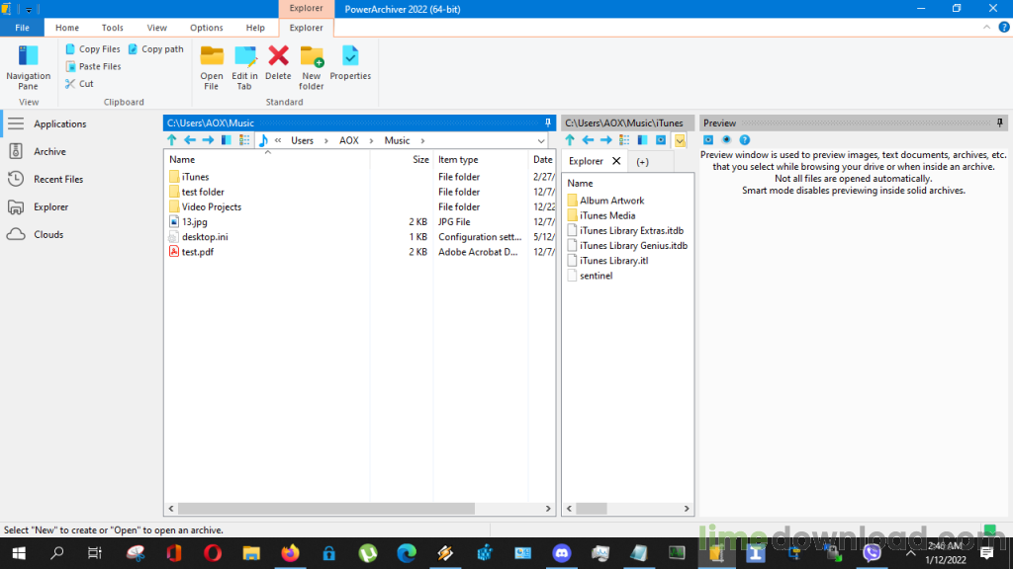This screenshot has height=569, width=1013.
Task: Create a New folder from the ribbon
Action: (x=312, y=66)
